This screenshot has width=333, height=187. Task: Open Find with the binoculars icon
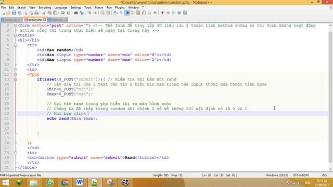[x=76, y=13]
